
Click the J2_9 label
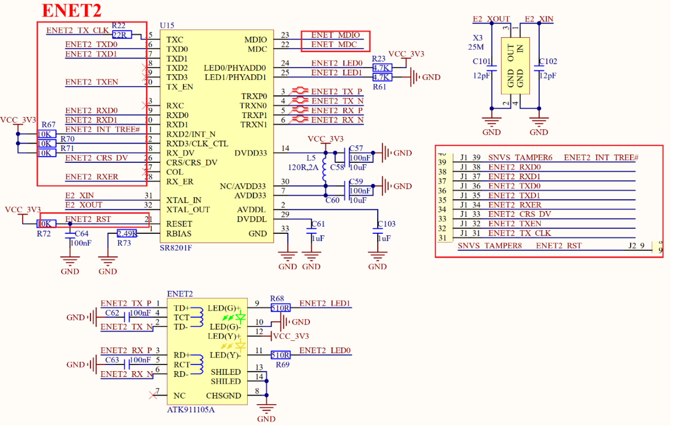(636, 246)
